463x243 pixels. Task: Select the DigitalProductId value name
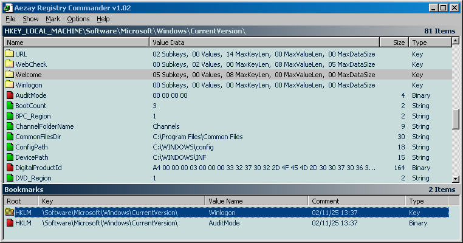38,168
